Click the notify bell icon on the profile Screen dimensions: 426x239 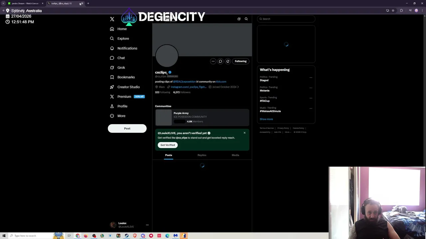tap(228, 61)
